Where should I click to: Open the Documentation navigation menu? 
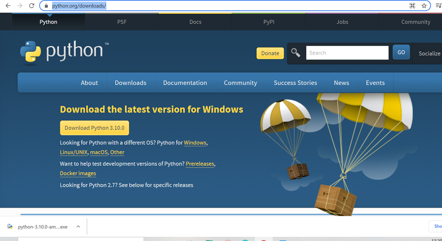[x=185, y=83]
